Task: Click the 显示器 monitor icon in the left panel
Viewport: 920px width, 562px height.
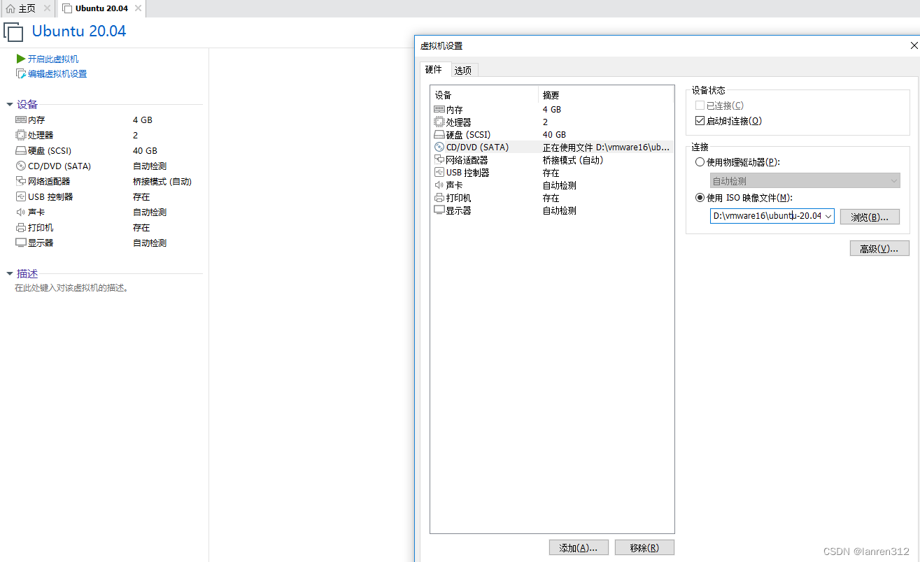Action: (x=21, y=243)
